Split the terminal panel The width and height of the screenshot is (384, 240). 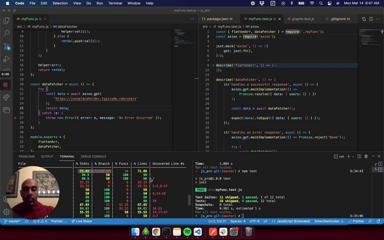(x=359, y=156)
